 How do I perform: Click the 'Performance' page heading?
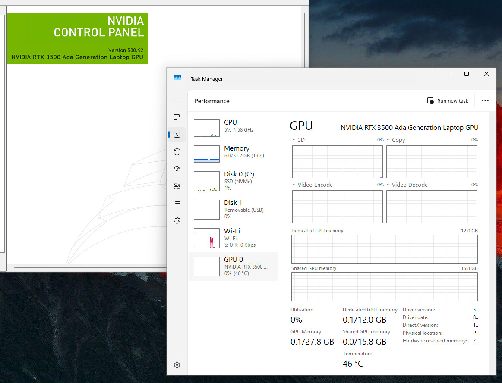212,101
